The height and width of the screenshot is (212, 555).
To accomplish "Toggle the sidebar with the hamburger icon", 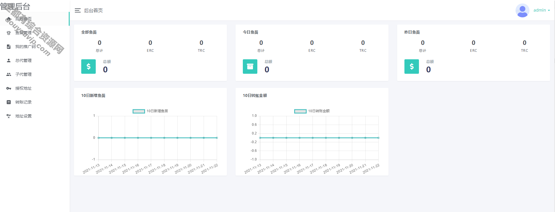I will [x=77, y=10].
